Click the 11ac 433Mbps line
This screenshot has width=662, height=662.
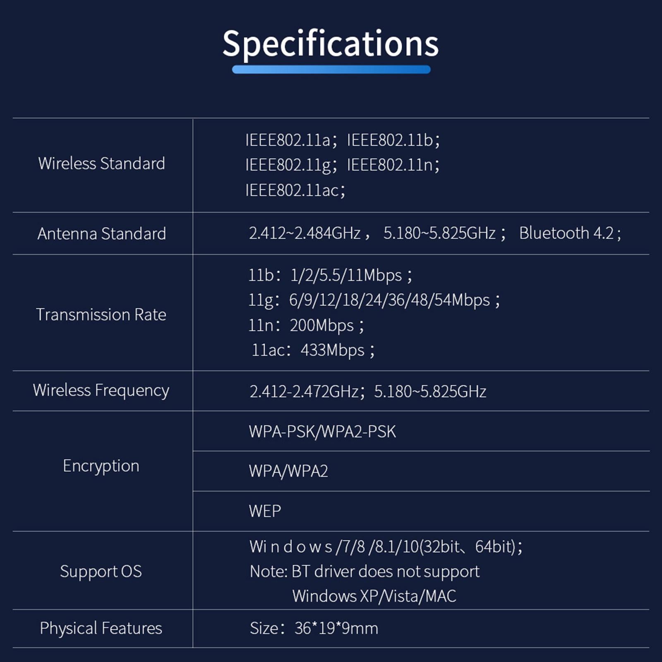pos(313,350)
